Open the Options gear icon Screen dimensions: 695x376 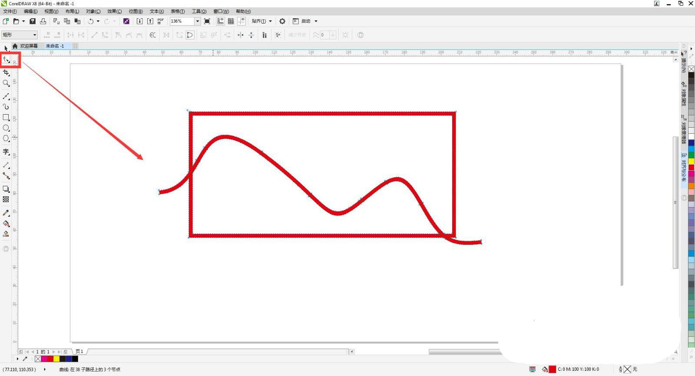(282, 21)
